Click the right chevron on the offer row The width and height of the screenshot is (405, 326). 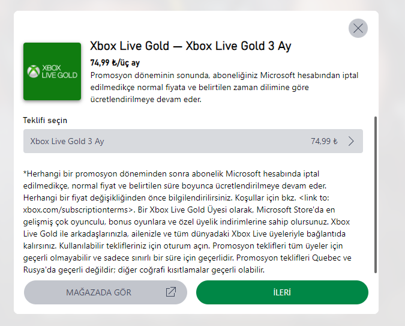[352, 142]
